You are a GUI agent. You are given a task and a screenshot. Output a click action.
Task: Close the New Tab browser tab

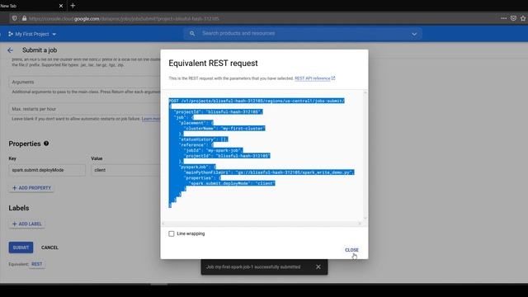pyautogui.click(x=61, y=6)
